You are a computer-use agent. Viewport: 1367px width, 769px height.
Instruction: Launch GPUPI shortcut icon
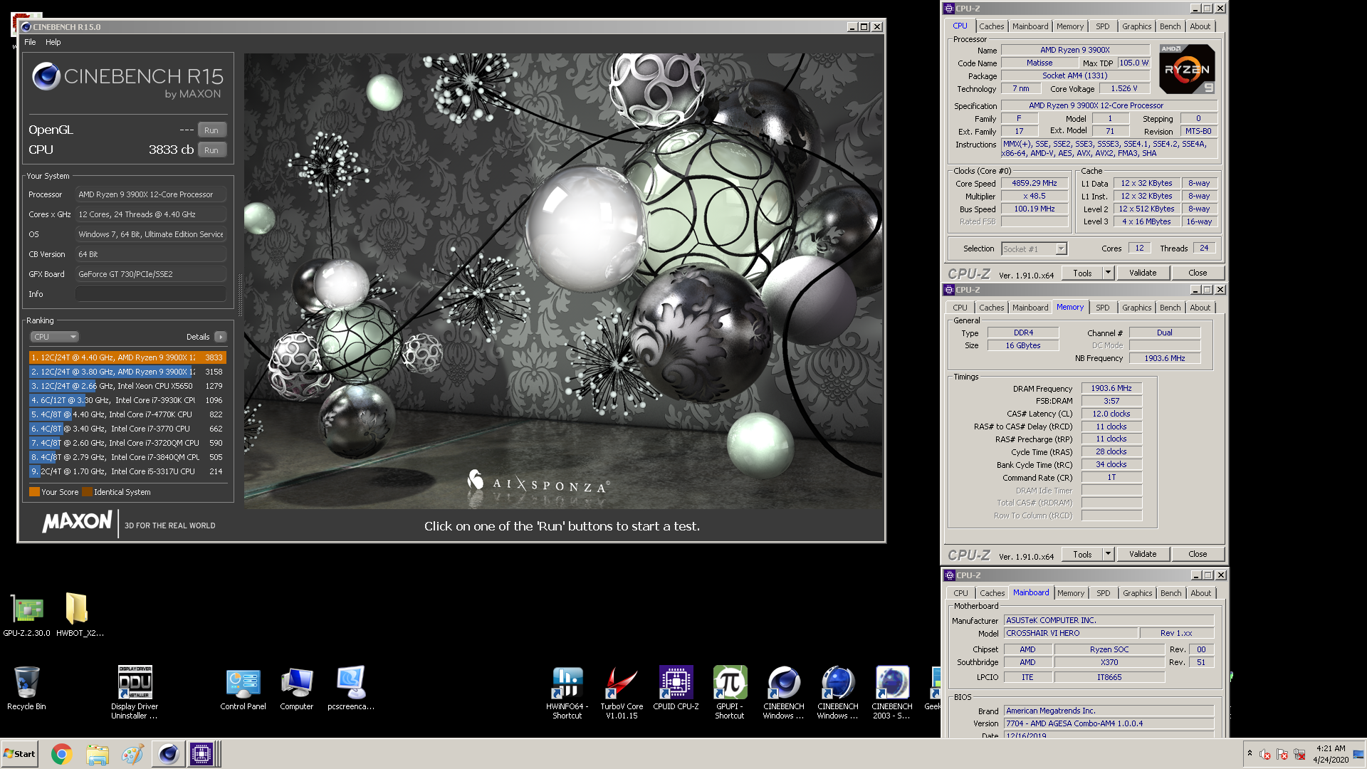click(730, 692)
